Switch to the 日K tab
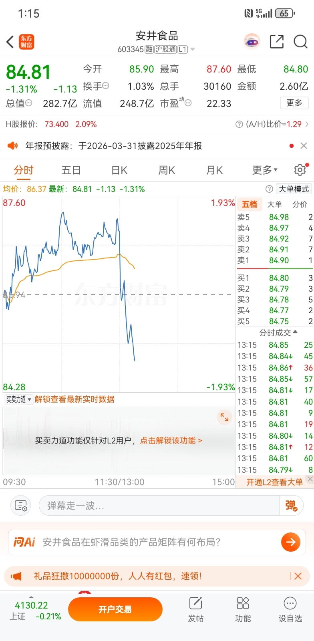 (x=119, y=170)
